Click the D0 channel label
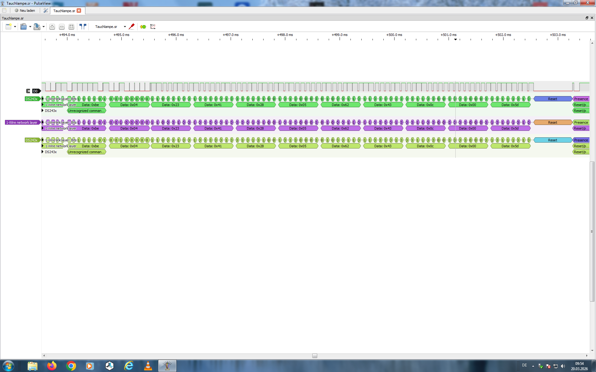 pos(35,91)
